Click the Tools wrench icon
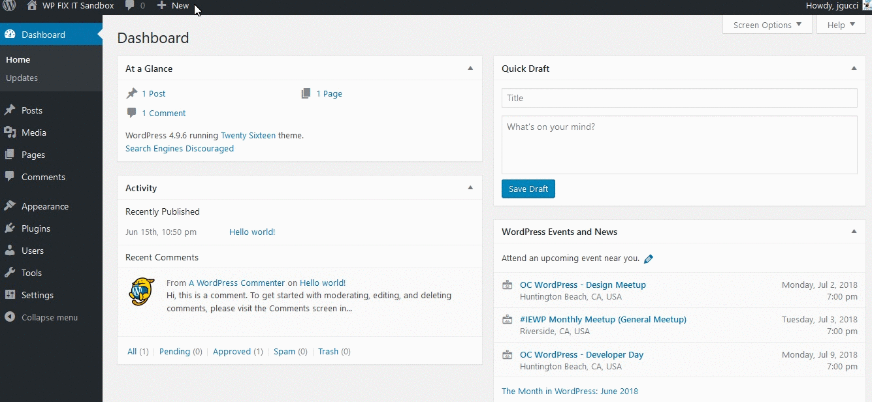872x402 pixels. pos(10,273)
